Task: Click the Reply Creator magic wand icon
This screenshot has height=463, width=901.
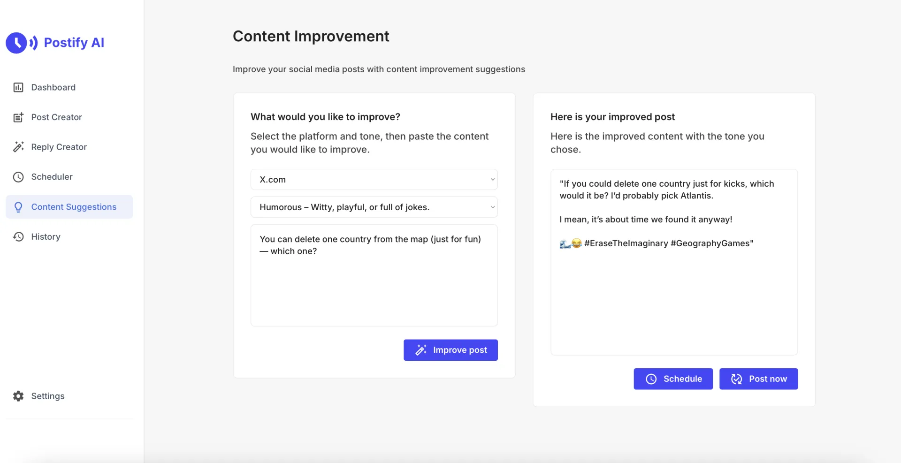Action: pos(18,147)
